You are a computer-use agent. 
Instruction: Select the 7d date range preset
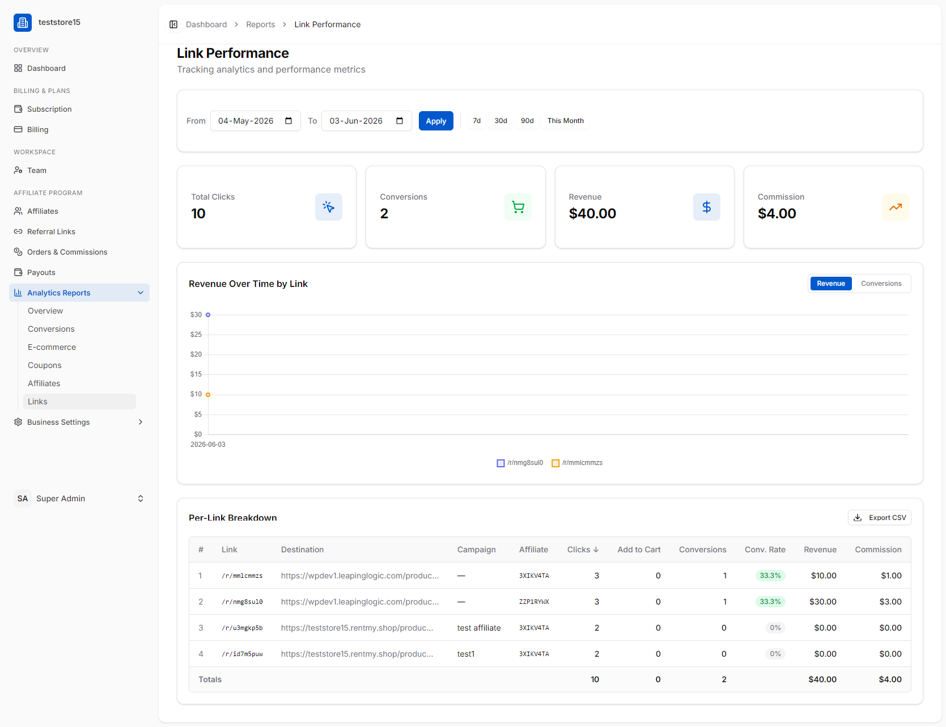477,121
